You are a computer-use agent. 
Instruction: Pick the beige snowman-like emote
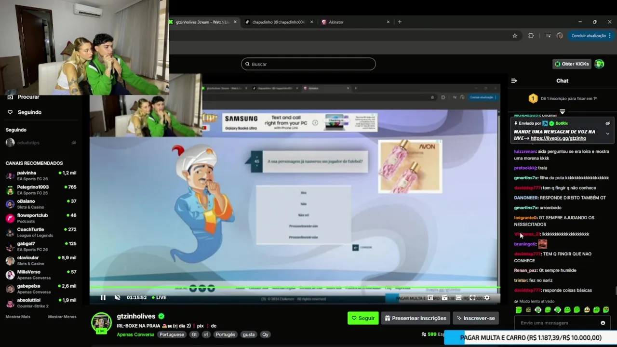tap(587, 310)
